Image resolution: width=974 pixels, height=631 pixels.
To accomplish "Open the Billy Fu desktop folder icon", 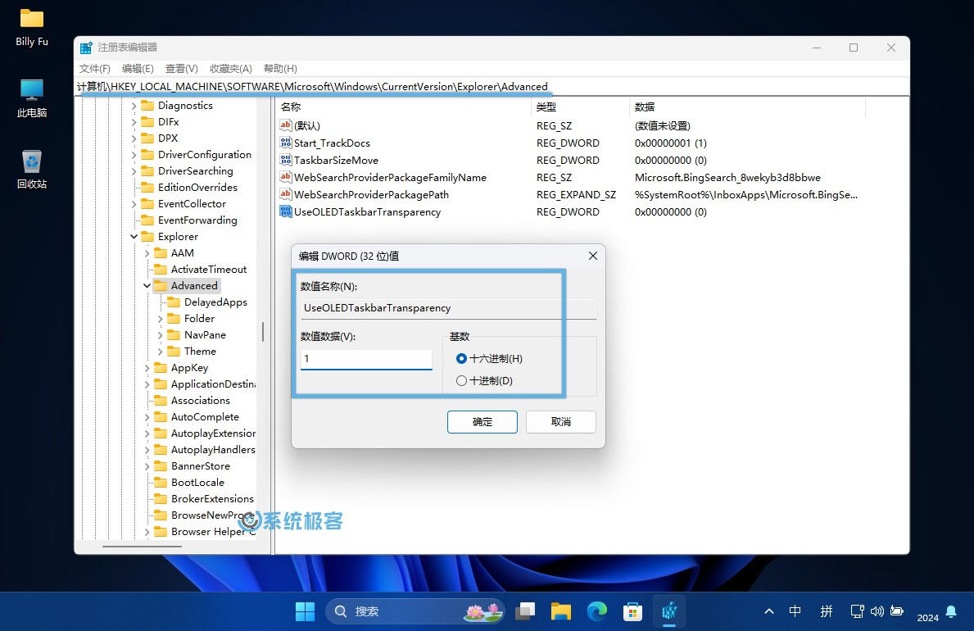I will (32, 19).
